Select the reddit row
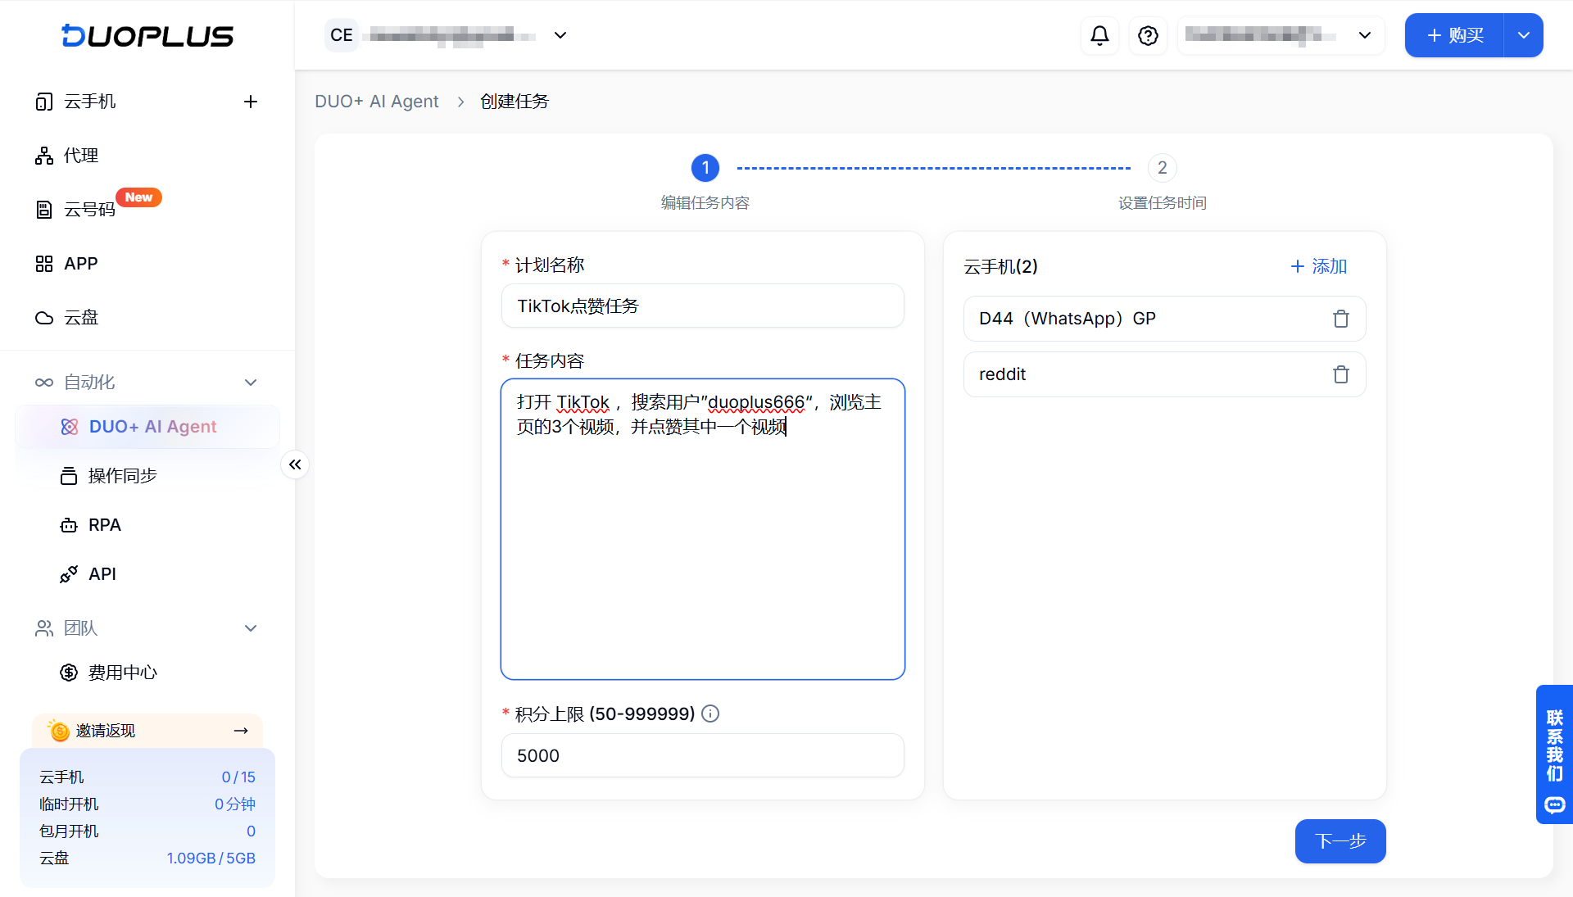 [x=1164, y=374]
